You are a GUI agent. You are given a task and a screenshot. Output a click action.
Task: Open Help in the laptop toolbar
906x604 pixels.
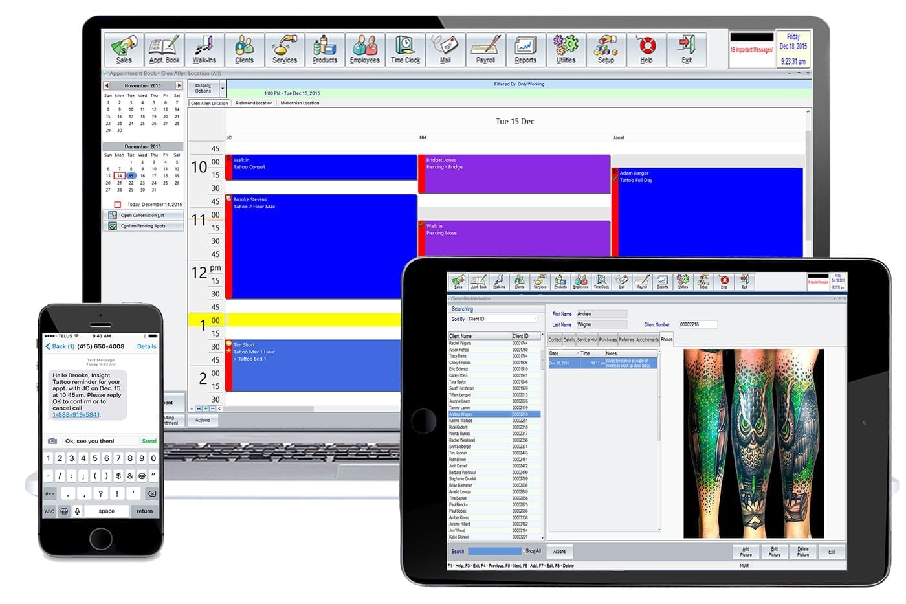(x=646, y=50)
